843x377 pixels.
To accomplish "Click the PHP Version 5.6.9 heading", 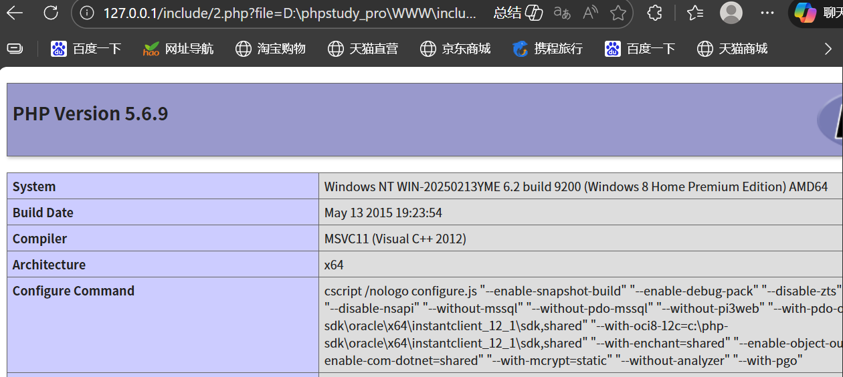I will tap(90, 114).
